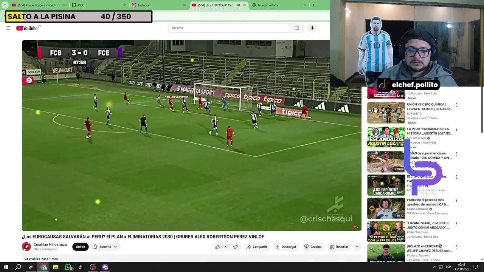Open more actions ellipsis below video
Viewport: 484px width, 272px height.
357,247
